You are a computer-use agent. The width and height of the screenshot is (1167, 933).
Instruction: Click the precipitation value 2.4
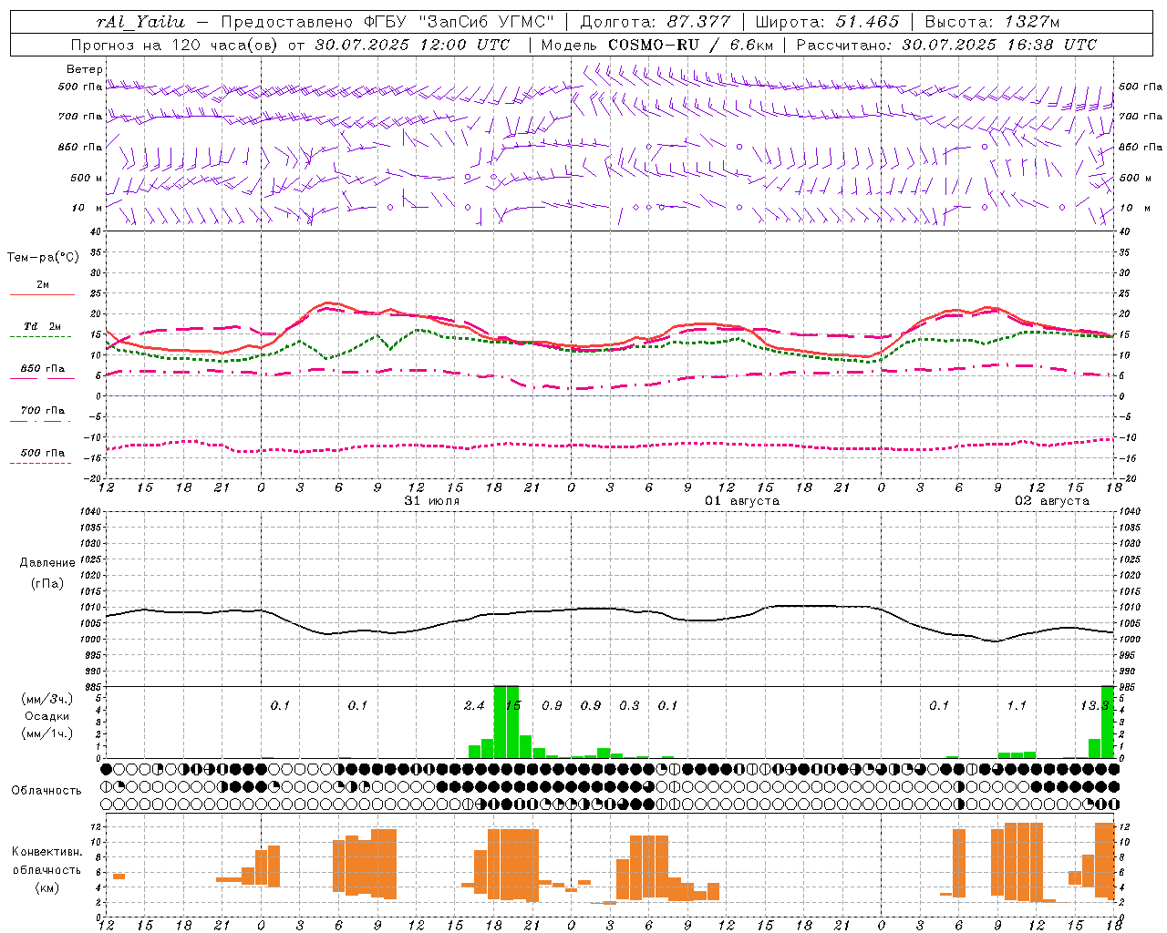[474, 705]
